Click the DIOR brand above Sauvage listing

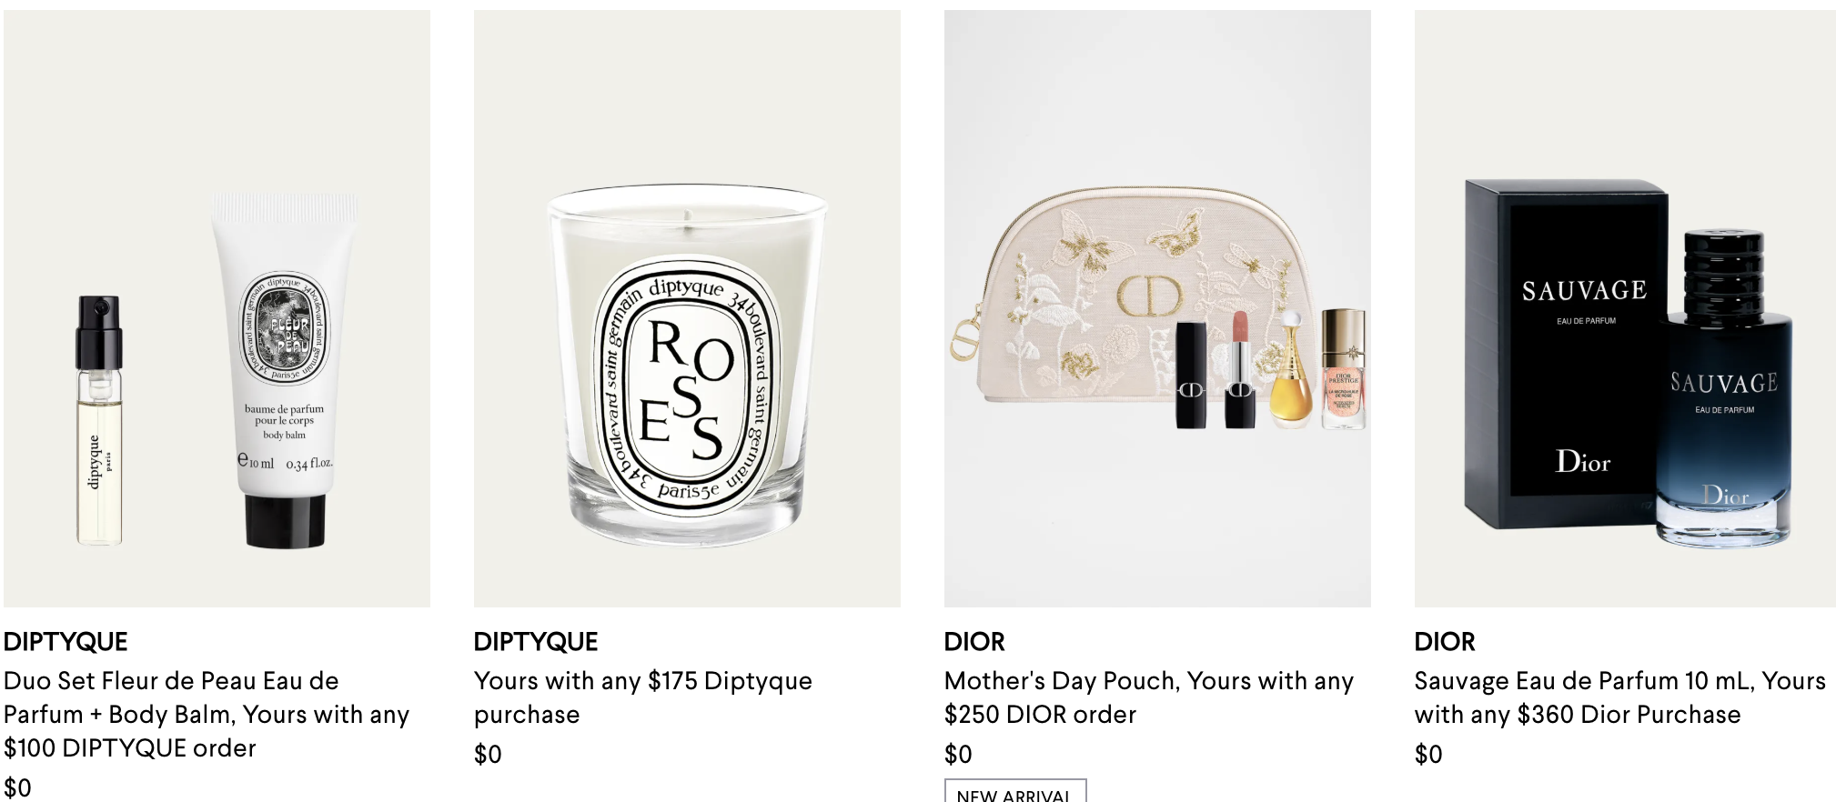[1445, 642]
